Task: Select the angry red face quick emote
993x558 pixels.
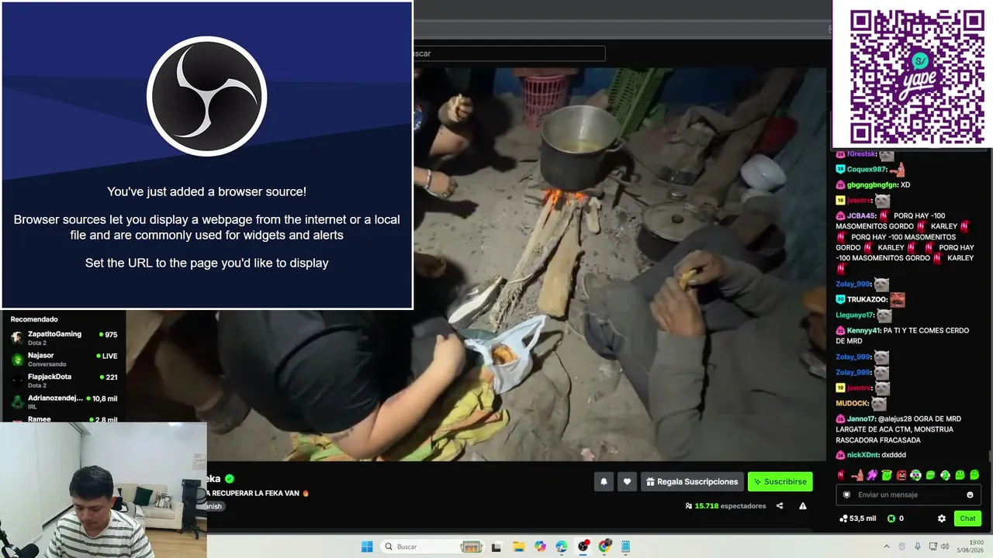Action: (901, 475)
